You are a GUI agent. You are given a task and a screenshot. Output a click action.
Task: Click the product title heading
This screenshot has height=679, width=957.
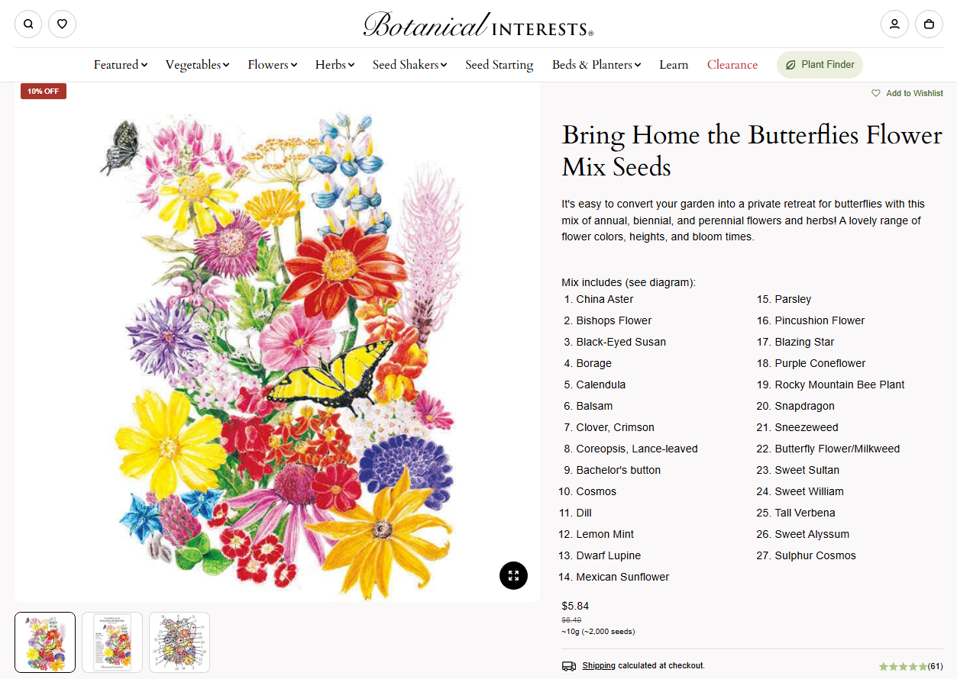point(752,150)
